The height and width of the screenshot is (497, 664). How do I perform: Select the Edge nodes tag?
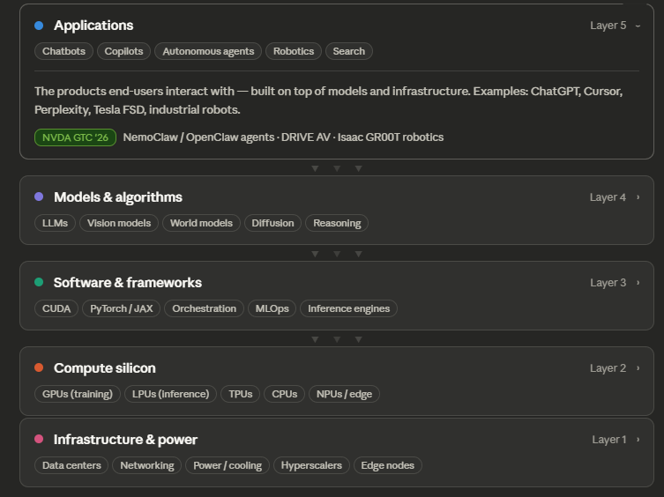pos(387,465)
